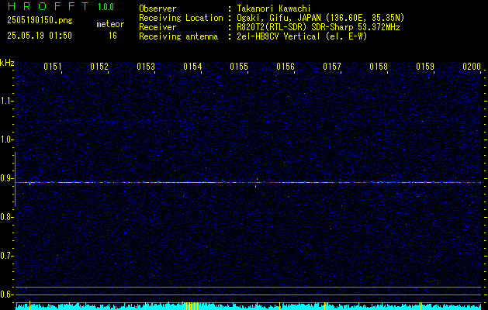Click the 0200 time axis label
This screenshot has height=310, width=488.
472,67
